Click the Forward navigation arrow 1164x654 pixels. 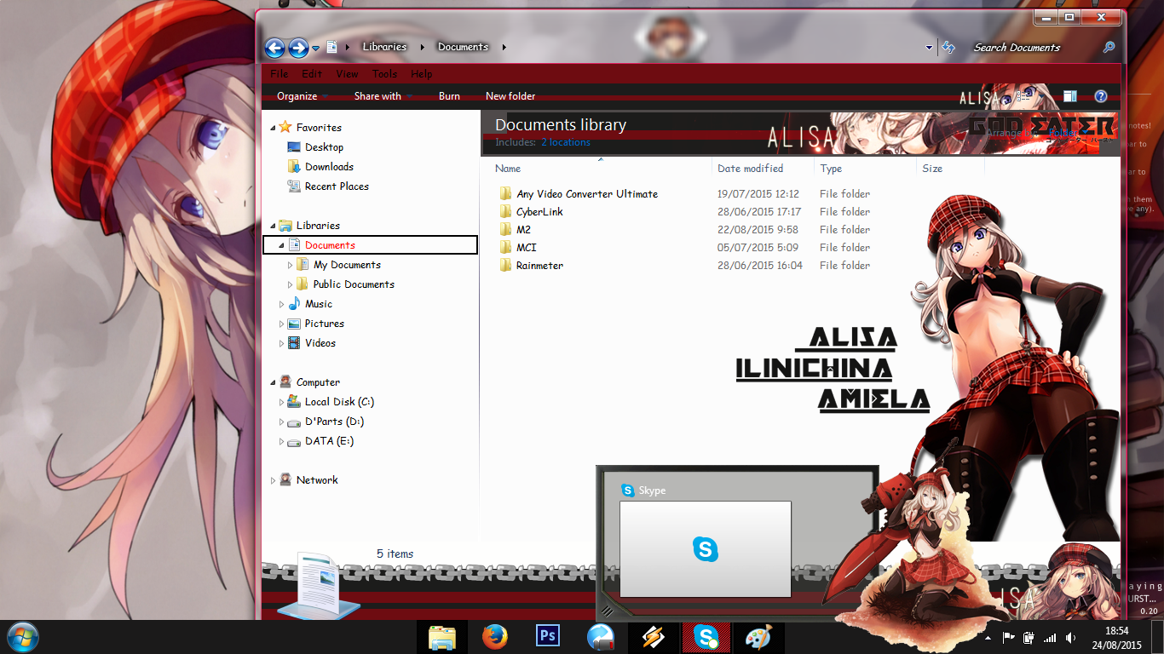coord(298,48)
